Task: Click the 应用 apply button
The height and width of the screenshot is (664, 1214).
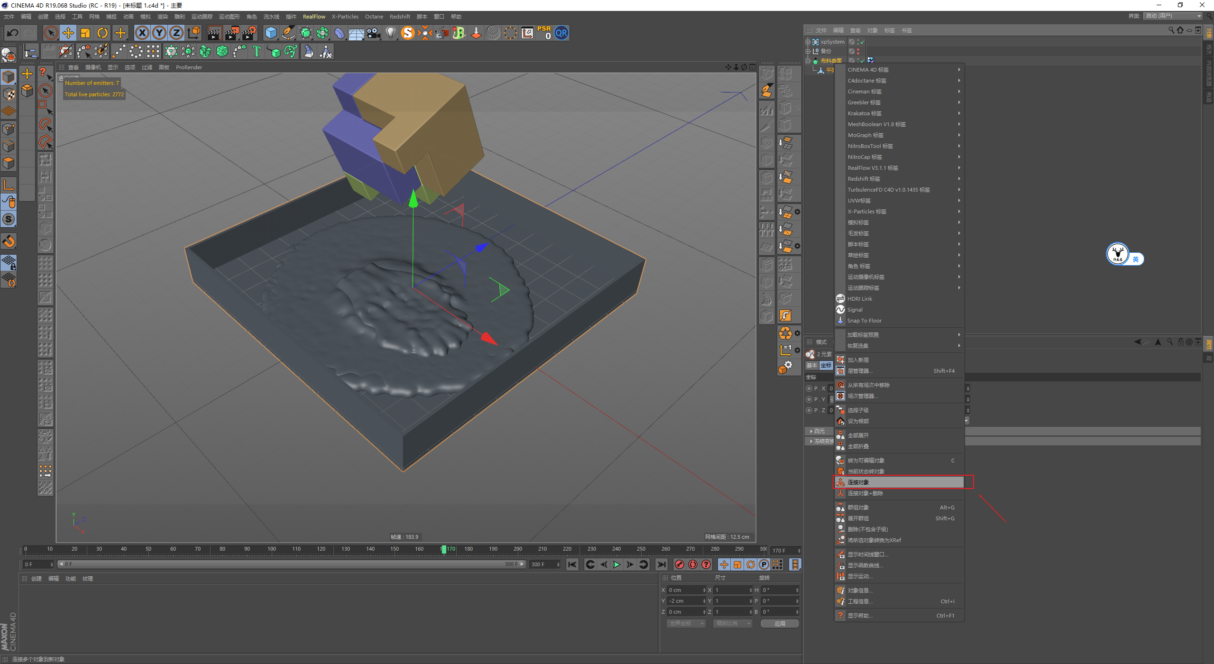Action: click(780, 624)
